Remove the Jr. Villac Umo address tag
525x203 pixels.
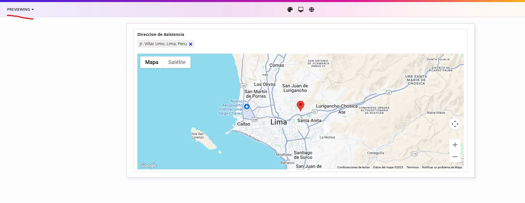coord(191,44)
